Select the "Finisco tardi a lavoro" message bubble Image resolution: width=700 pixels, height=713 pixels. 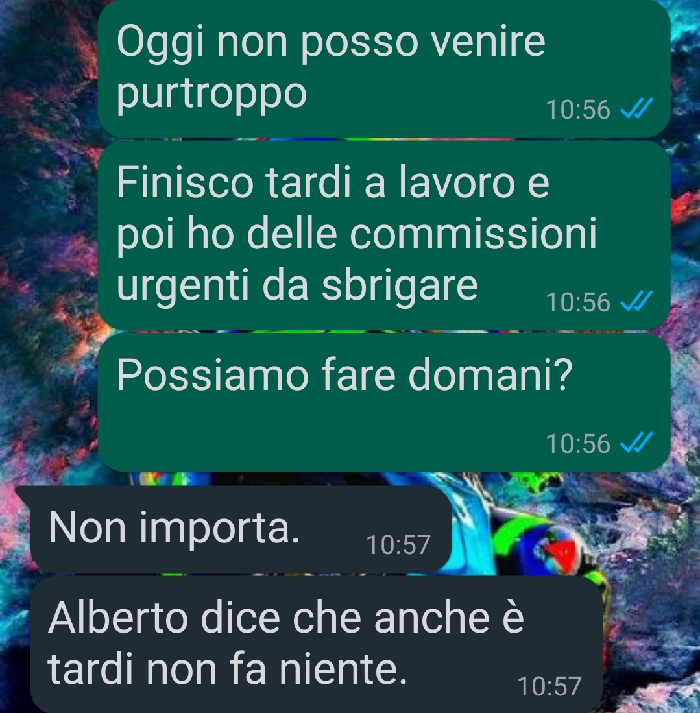tap(384, 236)
